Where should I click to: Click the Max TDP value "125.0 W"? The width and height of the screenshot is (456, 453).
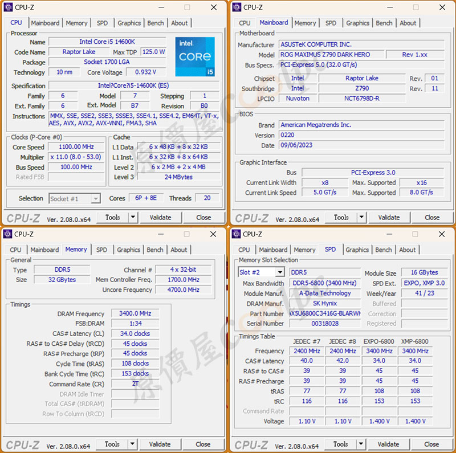coord(154,52)
